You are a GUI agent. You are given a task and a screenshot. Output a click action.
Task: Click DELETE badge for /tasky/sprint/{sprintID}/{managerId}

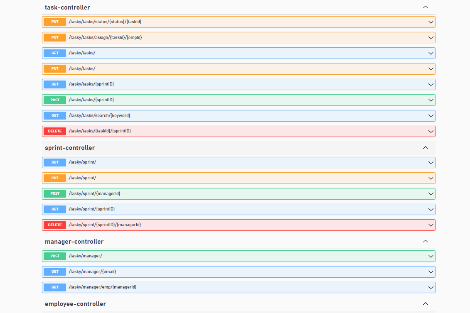[55, 225]
